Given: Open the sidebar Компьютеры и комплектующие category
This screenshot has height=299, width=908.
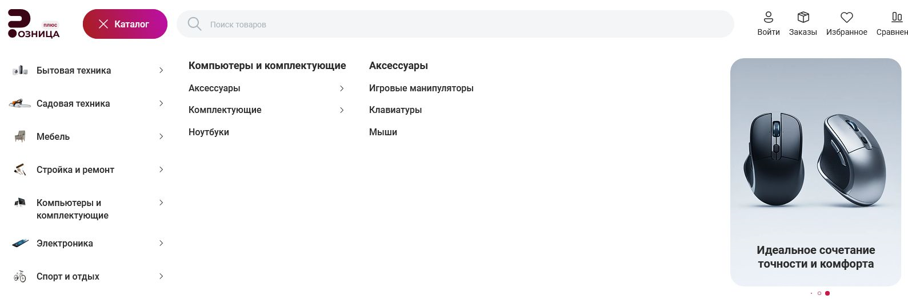Looking at the screenshot, I should (x=73, y=209).
